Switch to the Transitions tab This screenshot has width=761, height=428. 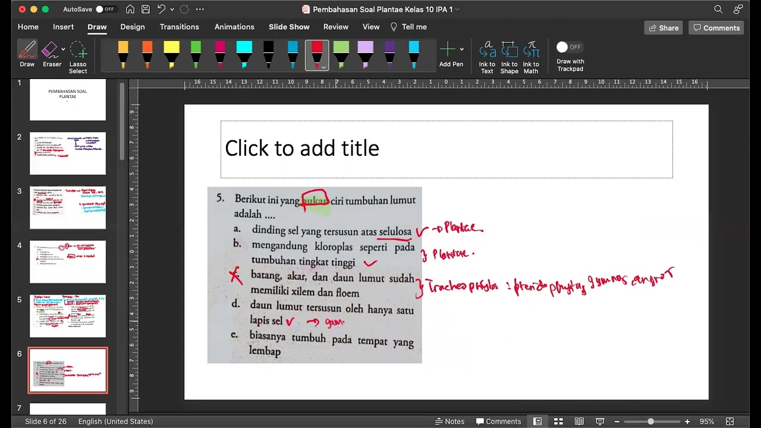[x=179, y=27]
